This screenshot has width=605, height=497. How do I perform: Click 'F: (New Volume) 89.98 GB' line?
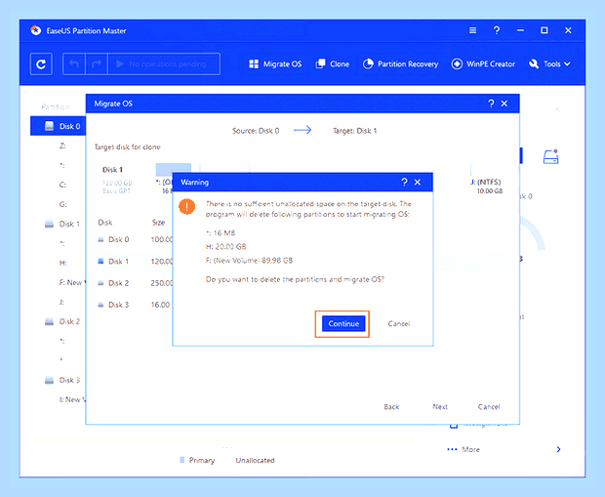point(249,261)
